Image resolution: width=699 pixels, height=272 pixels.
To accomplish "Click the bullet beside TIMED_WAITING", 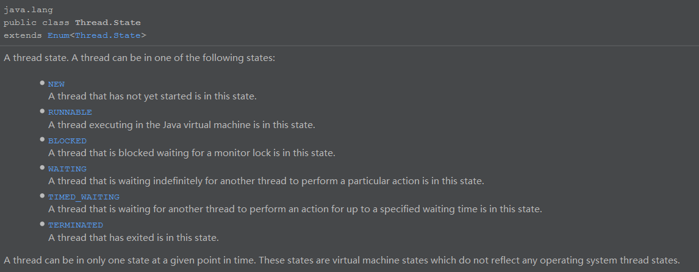I will [42, 196].
